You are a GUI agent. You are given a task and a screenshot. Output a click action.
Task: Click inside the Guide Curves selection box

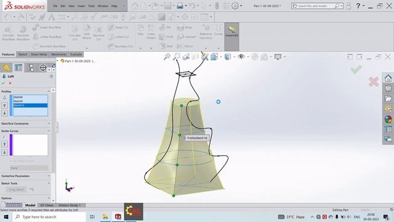click(x=30, y=145)
